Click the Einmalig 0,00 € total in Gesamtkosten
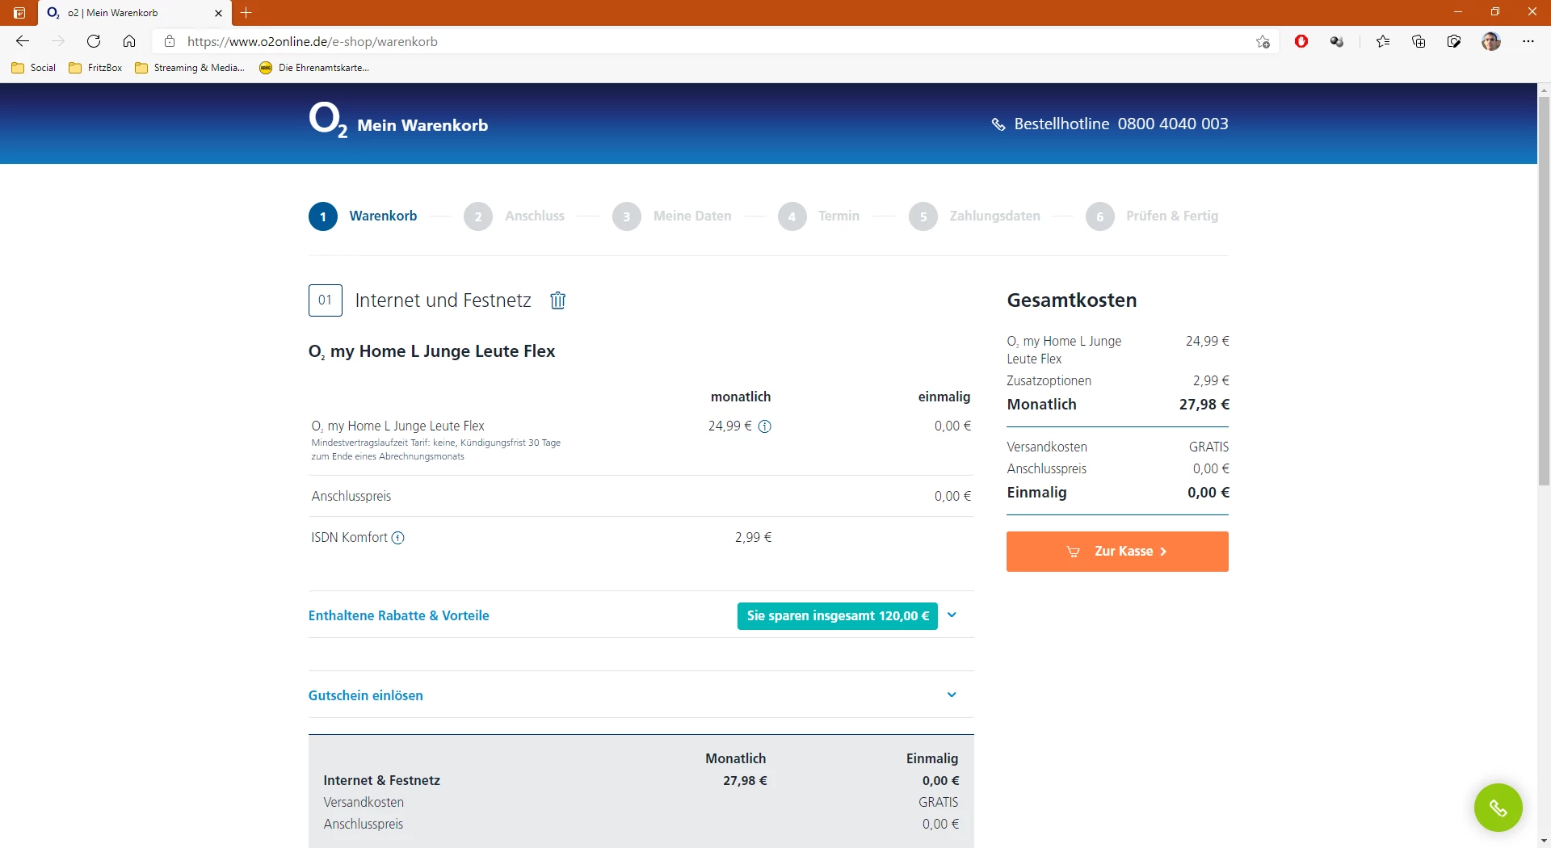 point(1118,493)
